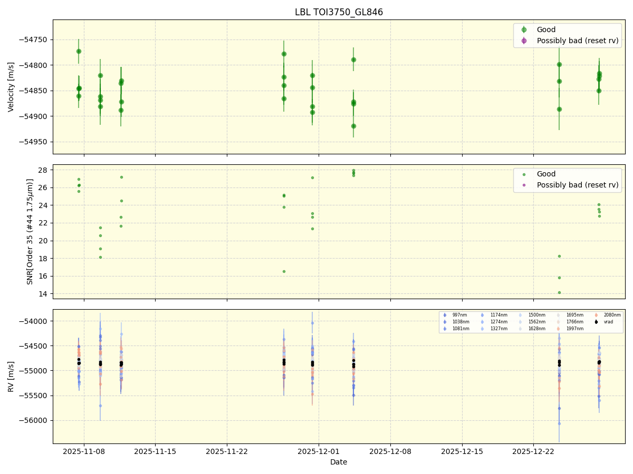Click the SNR tick label 14

point(43,294)
